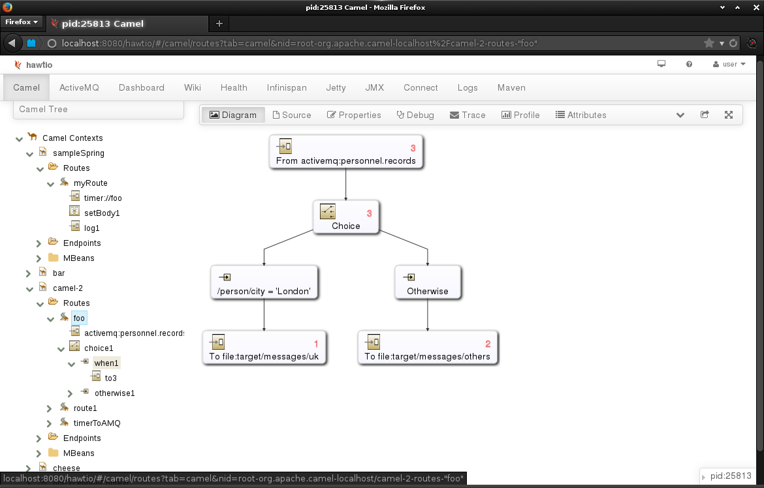Click the connect monitor icon in the header
Viewport: 764px width, 488px height.
[x=661, y=64]
